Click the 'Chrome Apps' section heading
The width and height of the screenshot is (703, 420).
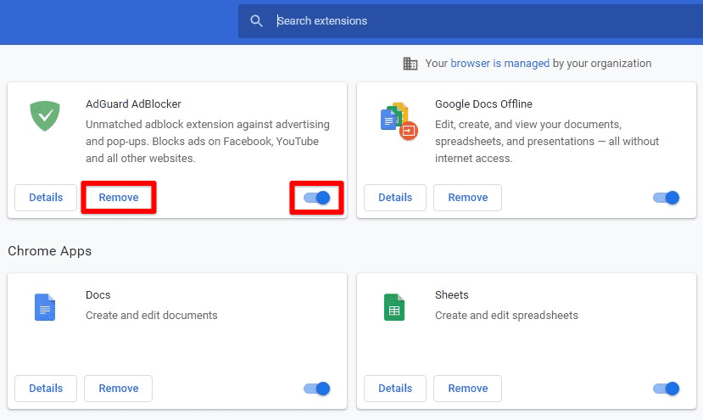[x=50, y=251]
